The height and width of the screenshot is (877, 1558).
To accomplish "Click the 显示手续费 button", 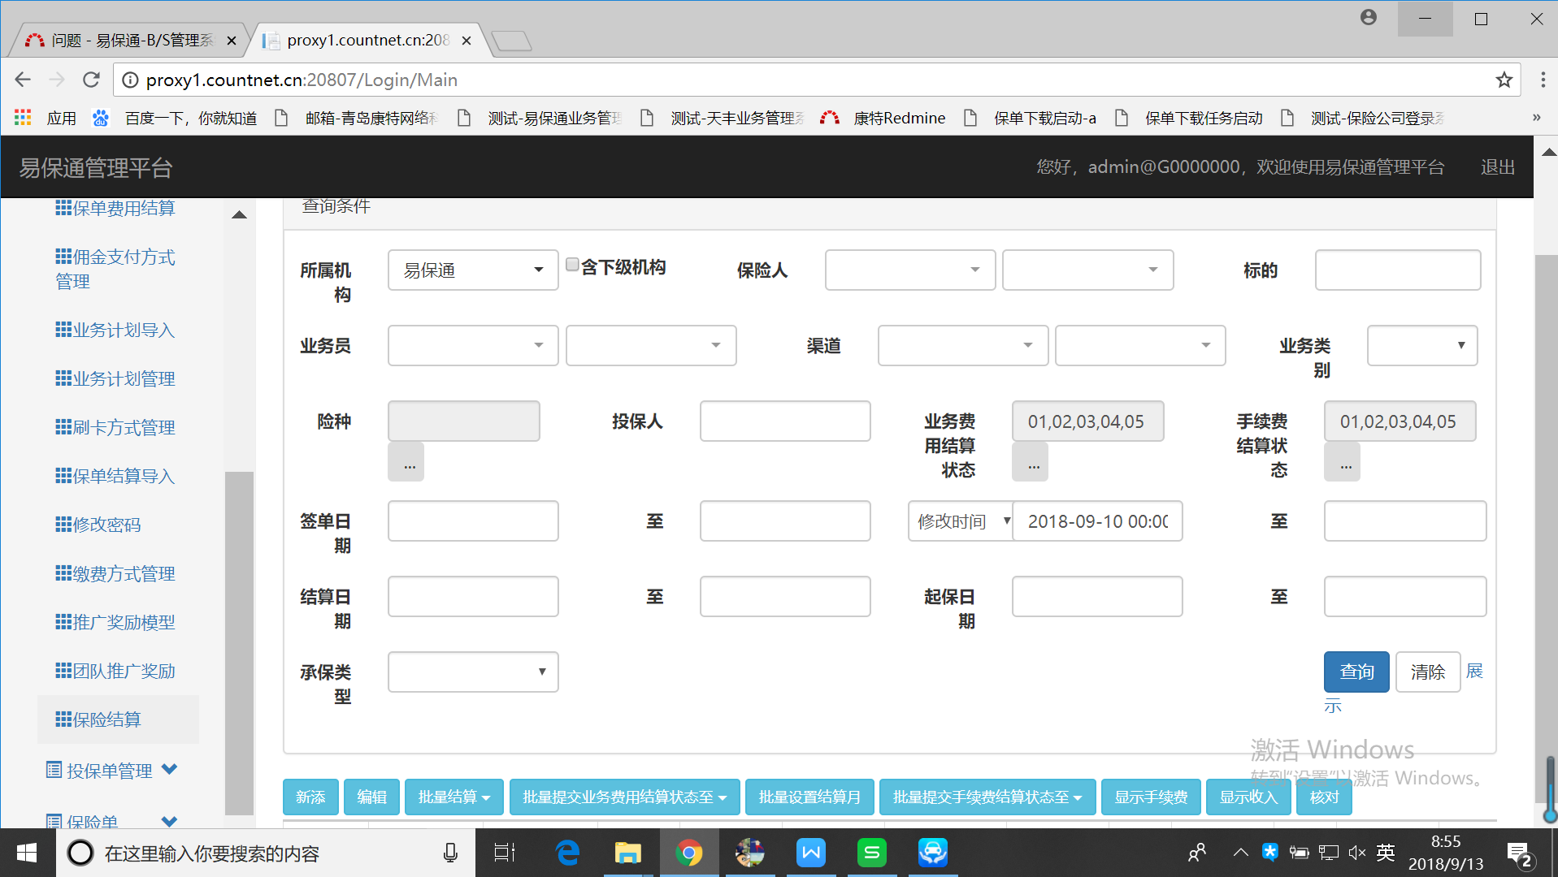I will pos(1151,797).
